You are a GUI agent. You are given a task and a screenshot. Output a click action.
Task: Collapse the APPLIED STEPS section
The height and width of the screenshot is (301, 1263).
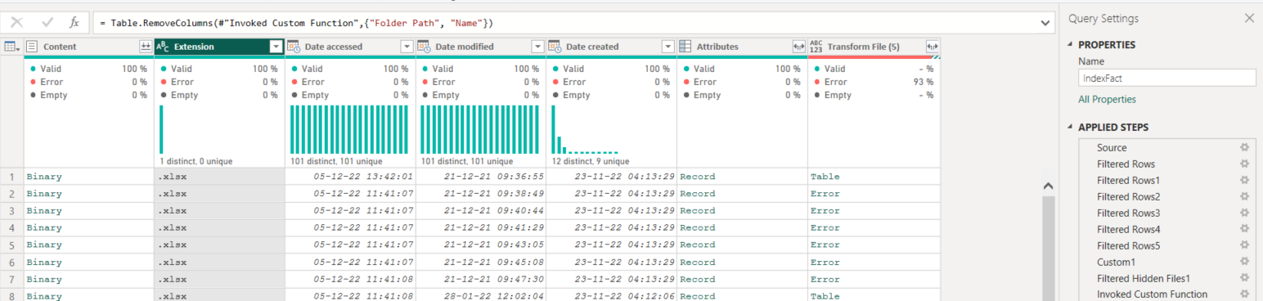(1071, 128)
